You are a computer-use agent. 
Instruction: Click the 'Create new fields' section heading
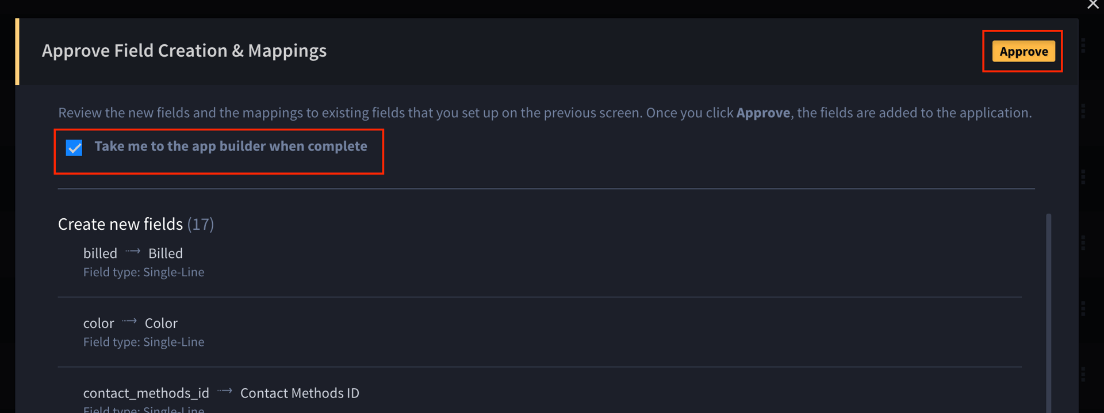pyautogui.click(x=120, y=224)
